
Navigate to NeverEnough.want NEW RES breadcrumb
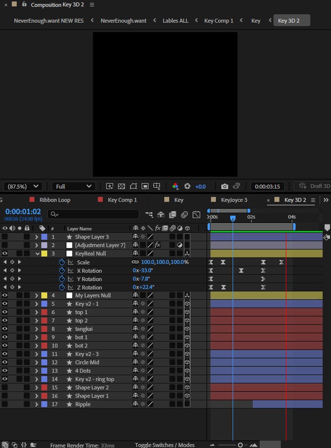pyautogui.click(x=49, y=21)
